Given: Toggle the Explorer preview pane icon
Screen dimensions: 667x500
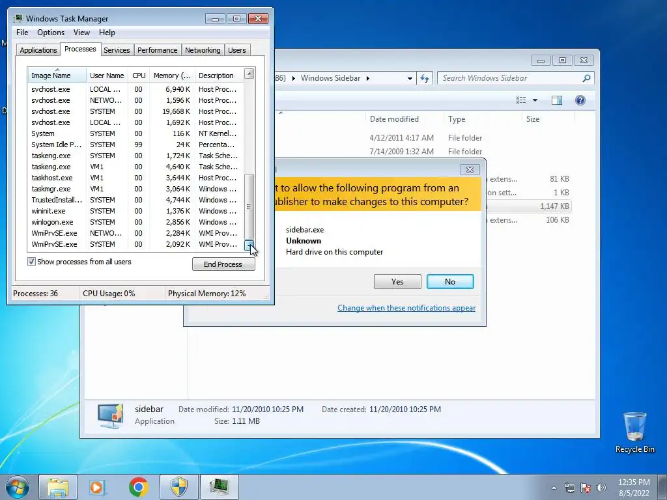Looking at the screenshot, I should coord(557,100).
